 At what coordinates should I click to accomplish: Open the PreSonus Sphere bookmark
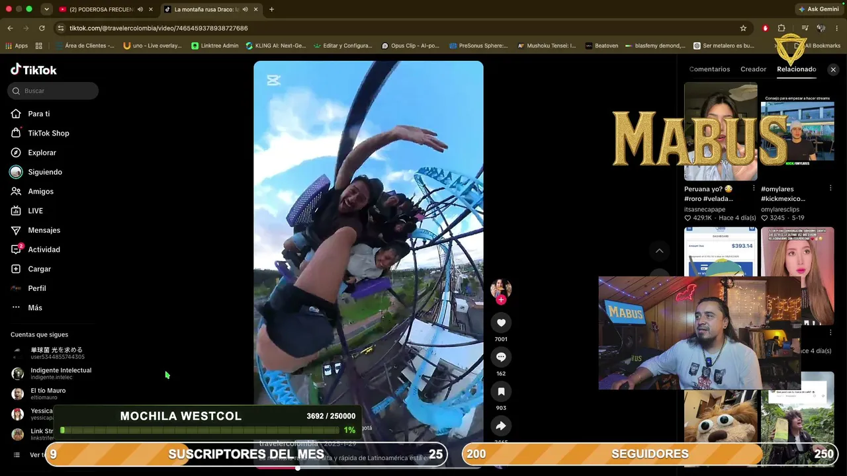(x=478, y=46)
